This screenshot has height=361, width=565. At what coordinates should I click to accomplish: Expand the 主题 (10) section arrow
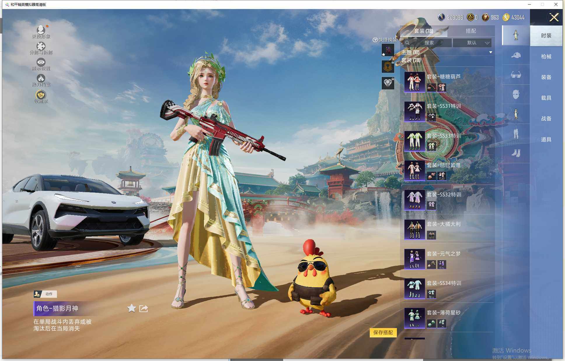click(x=491, y=52)
